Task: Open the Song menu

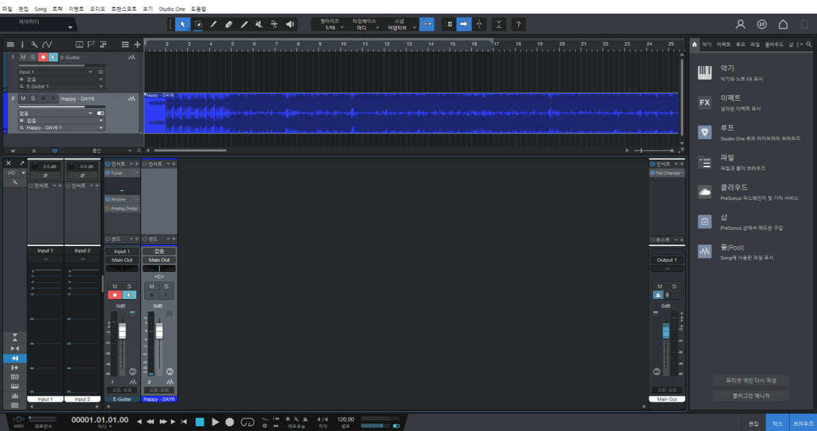Action: pos(41,9)
